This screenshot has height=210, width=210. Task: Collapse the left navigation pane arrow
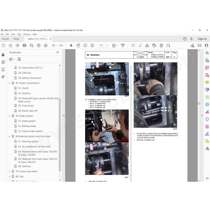click(64, 115)
